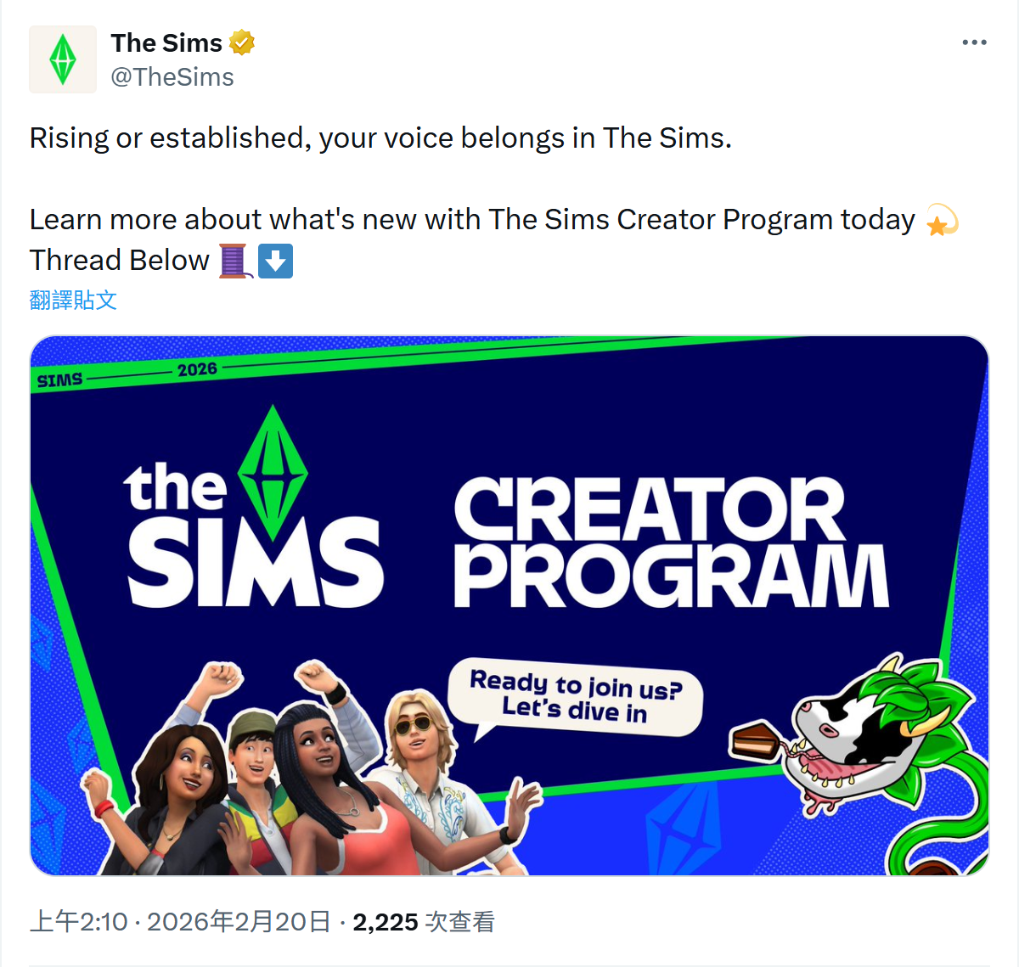
Task: Click the 2,225 次查看 view count
Action: pos(424,922)
